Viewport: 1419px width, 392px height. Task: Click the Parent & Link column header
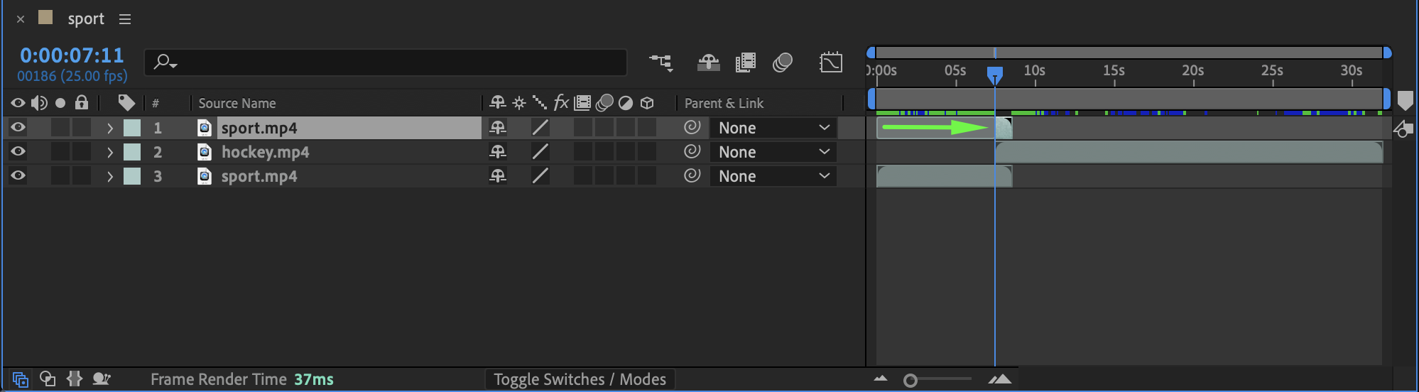tap(724, 104)
